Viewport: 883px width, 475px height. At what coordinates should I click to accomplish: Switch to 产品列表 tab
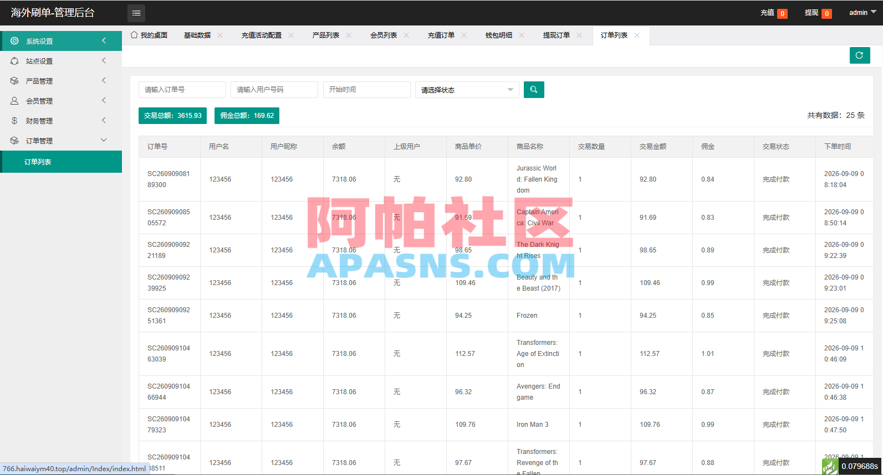point(326,35)
